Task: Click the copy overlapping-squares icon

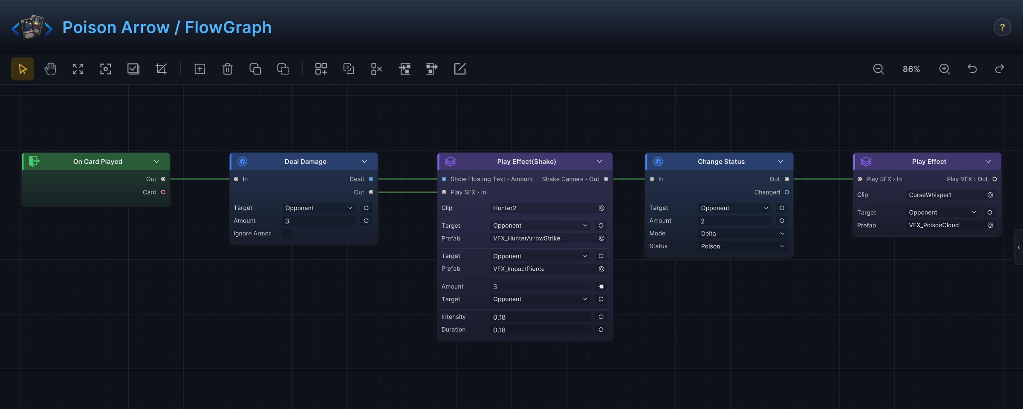Action: [x=255, y=69]
